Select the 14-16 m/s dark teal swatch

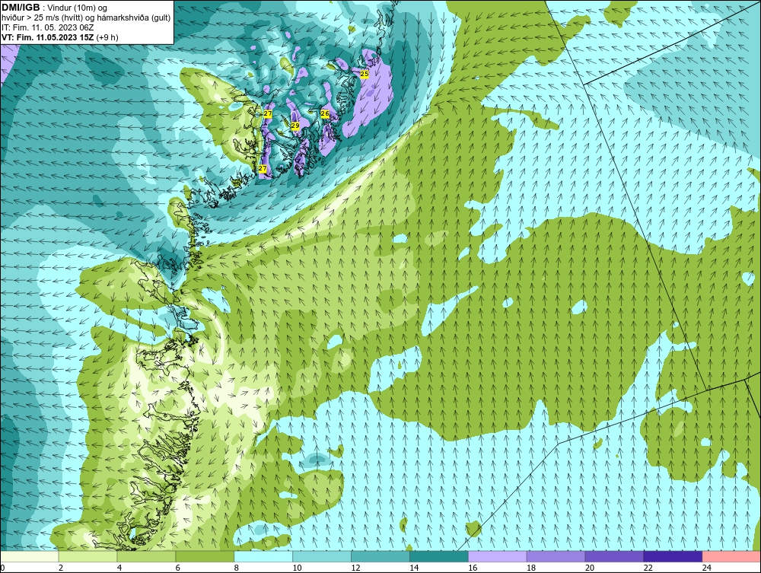(x=439, y=556)
